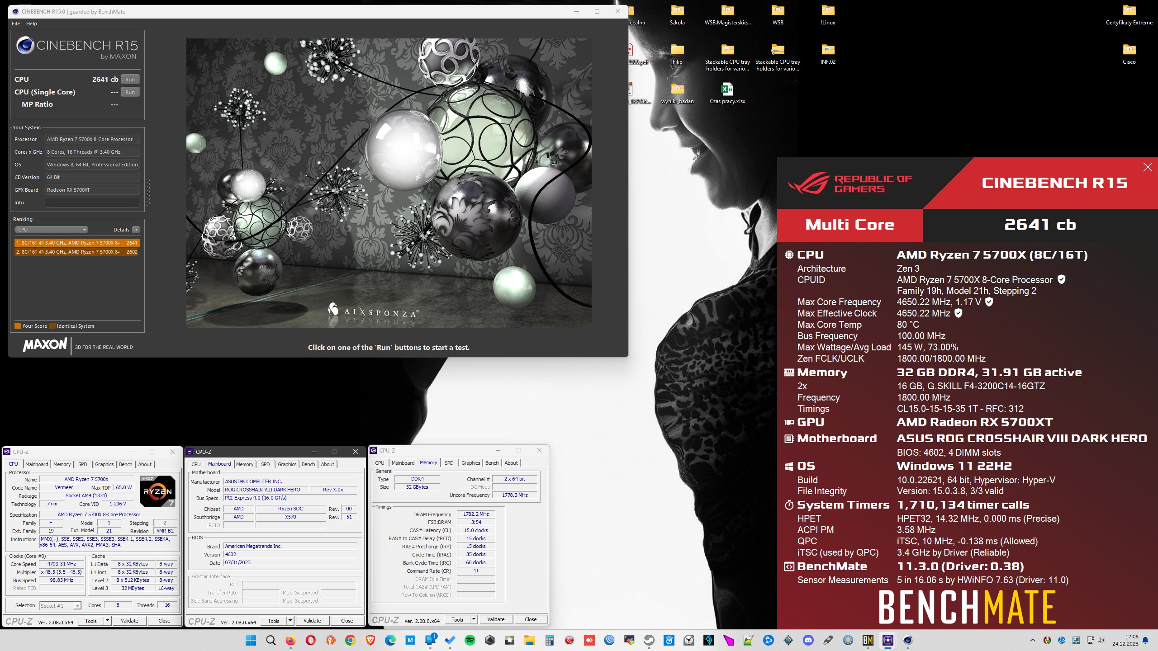Run the CPU (Single Core) test
Image resolution: width=1158 pixels, height=651 pixels.
coord(130,92)
